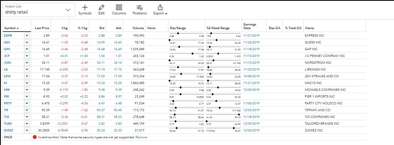This screenshot has height=145, width=394.
Task: Click the JCP day range marker
Action: point(193,53)
